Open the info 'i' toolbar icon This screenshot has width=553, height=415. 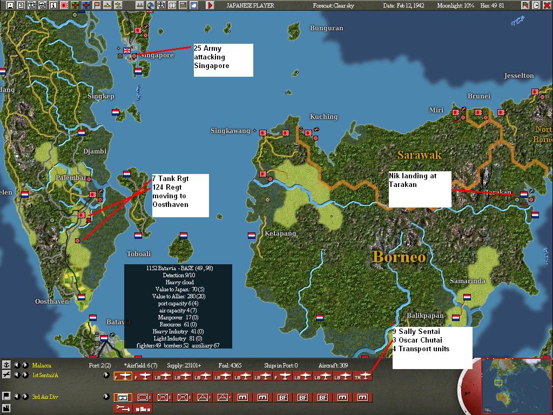(x=53, y=5)
